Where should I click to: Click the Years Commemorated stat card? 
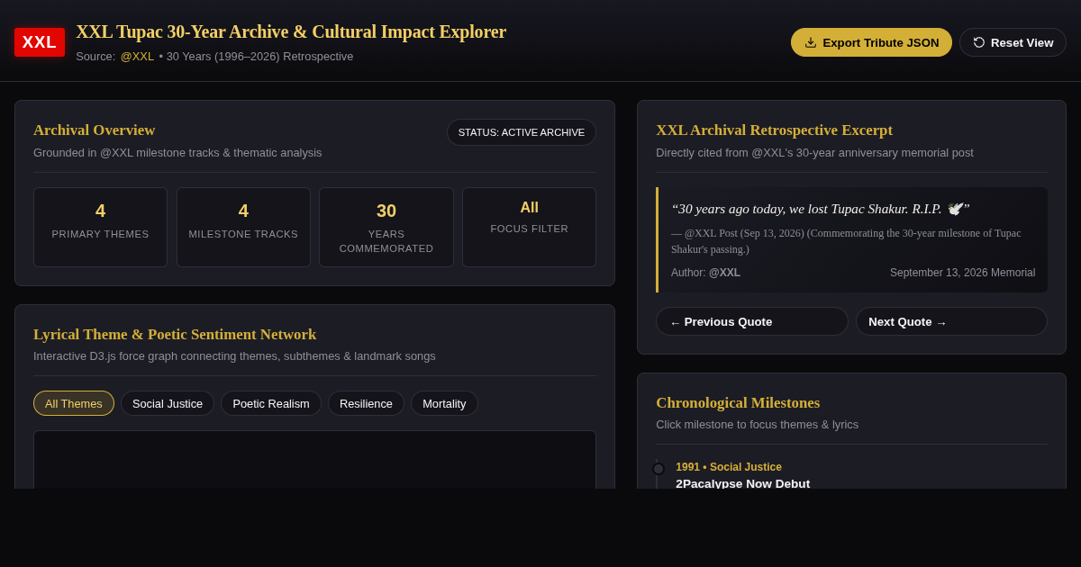click(x=386, y=227)
